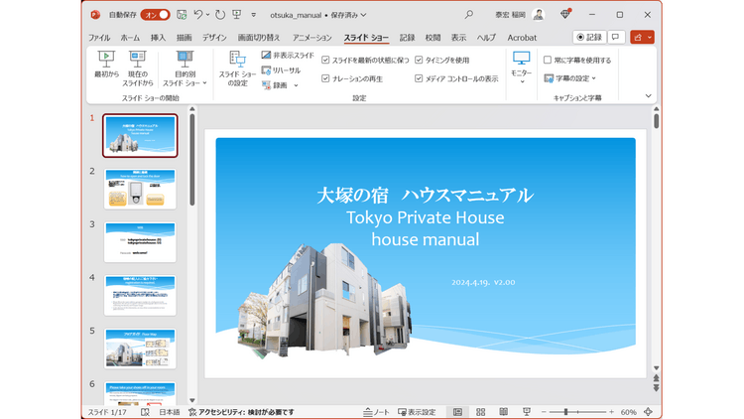Switch to Normal view icon
This screenshot has width=744, height=419.
point(457,412)
